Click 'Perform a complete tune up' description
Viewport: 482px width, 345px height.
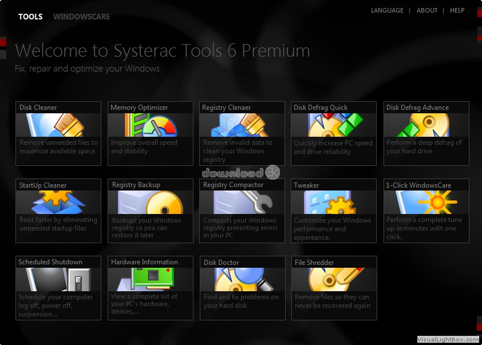click(x=424, y=228)
